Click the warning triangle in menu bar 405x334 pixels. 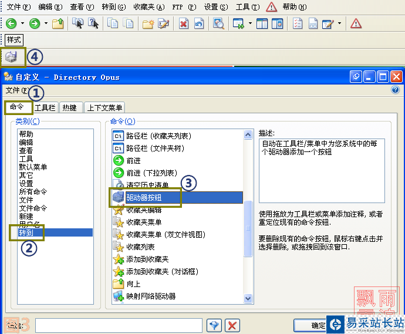tap(271, 7)
